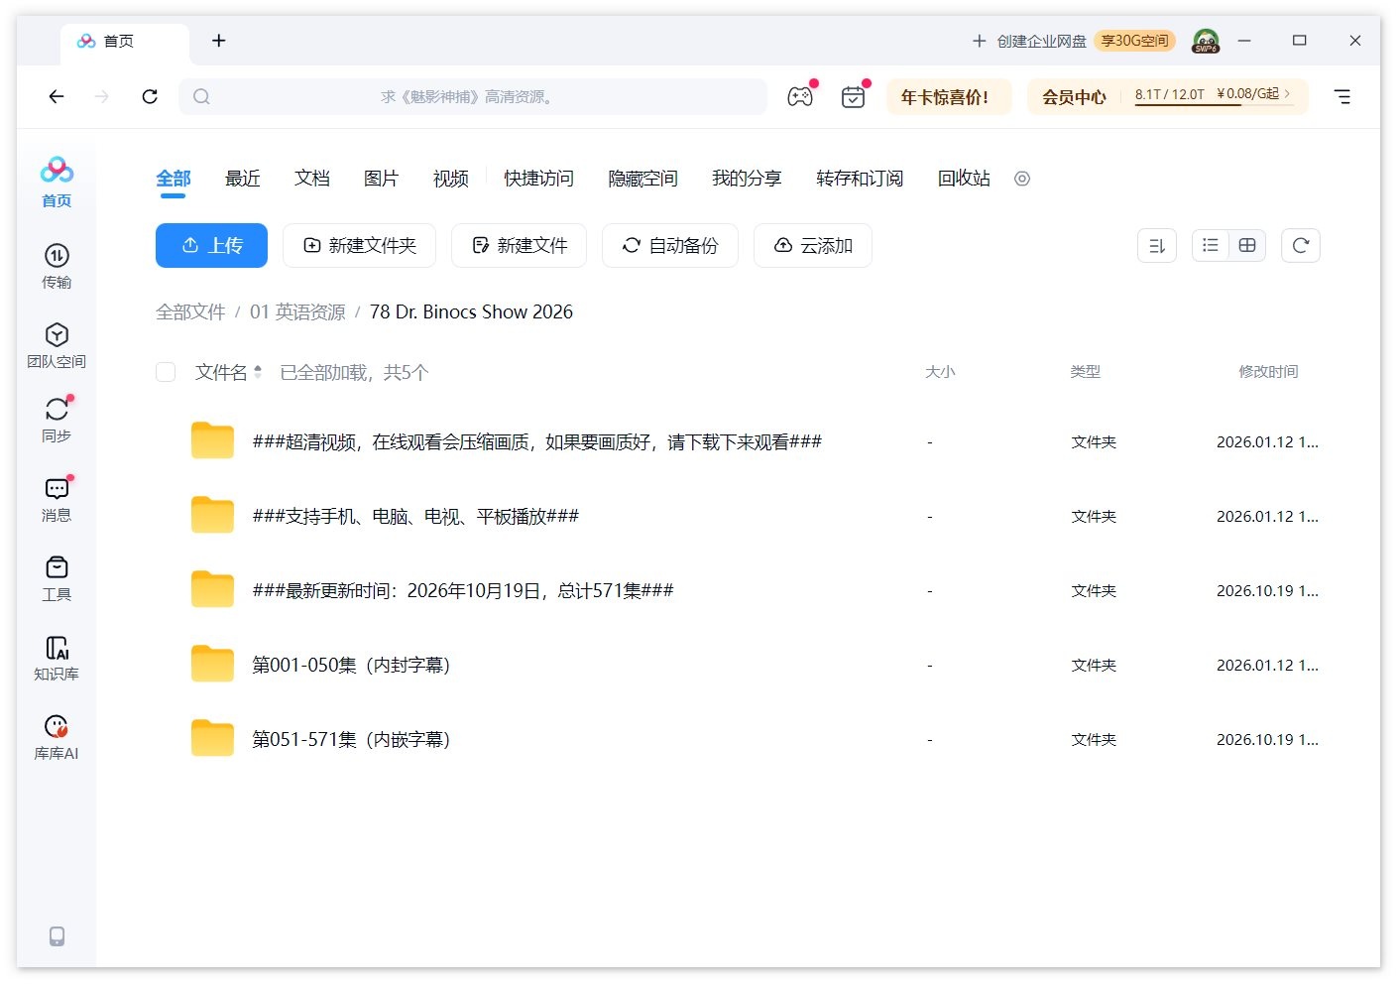
Task: Click the 类型 column header
Action: coord(1086,372)
